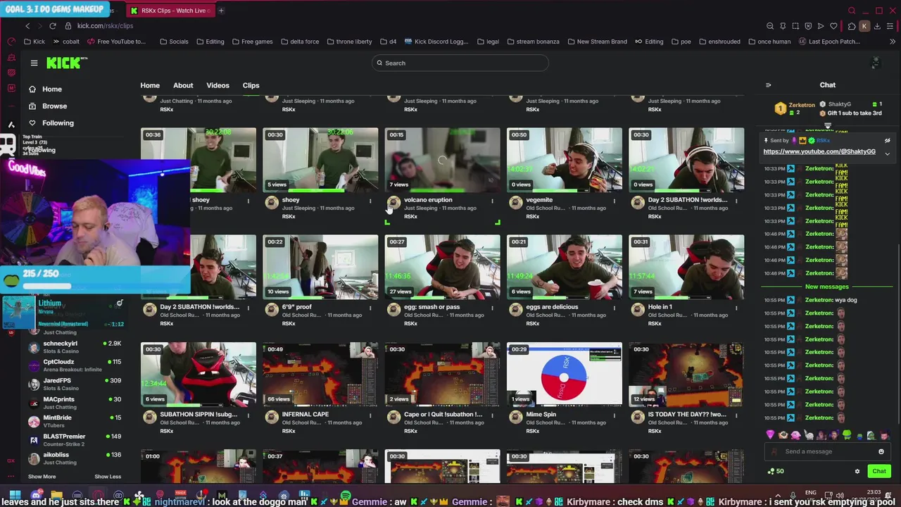Expand the gift leaderboard handle under Zerketron
The width and height of the screenshot is (901, 507).
828,126
